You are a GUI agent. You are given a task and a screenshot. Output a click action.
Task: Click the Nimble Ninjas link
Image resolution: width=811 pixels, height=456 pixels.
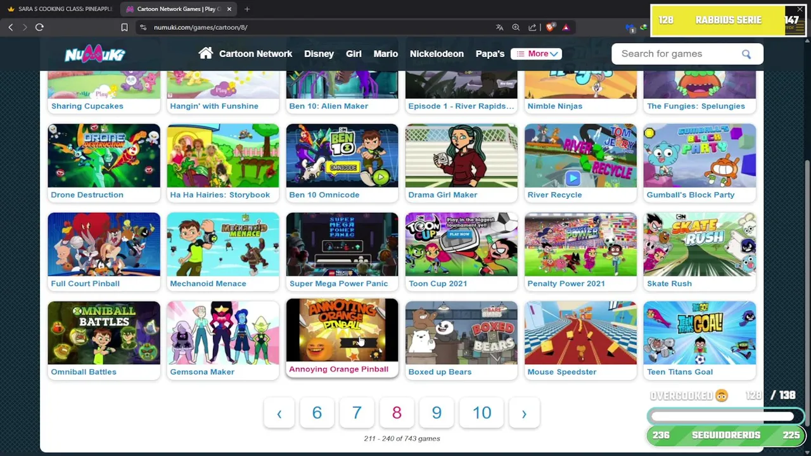(x=555, y=106)
